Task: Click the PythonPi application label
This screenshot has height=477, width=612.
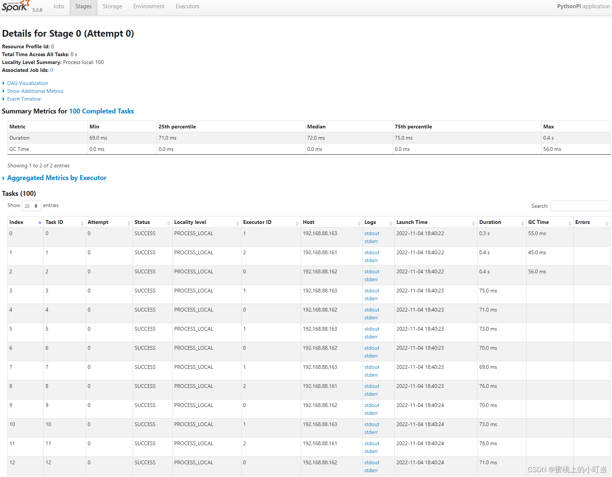Action: tap(583, 6)
